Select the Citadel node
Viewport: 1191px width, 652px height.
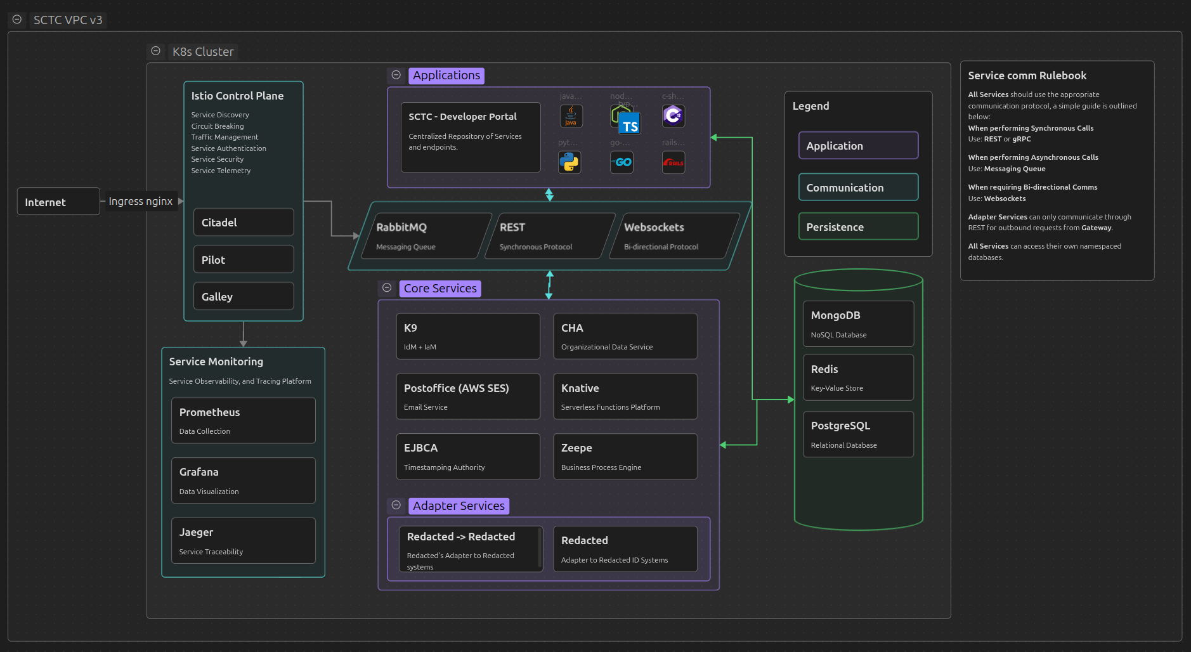(244, 223)
